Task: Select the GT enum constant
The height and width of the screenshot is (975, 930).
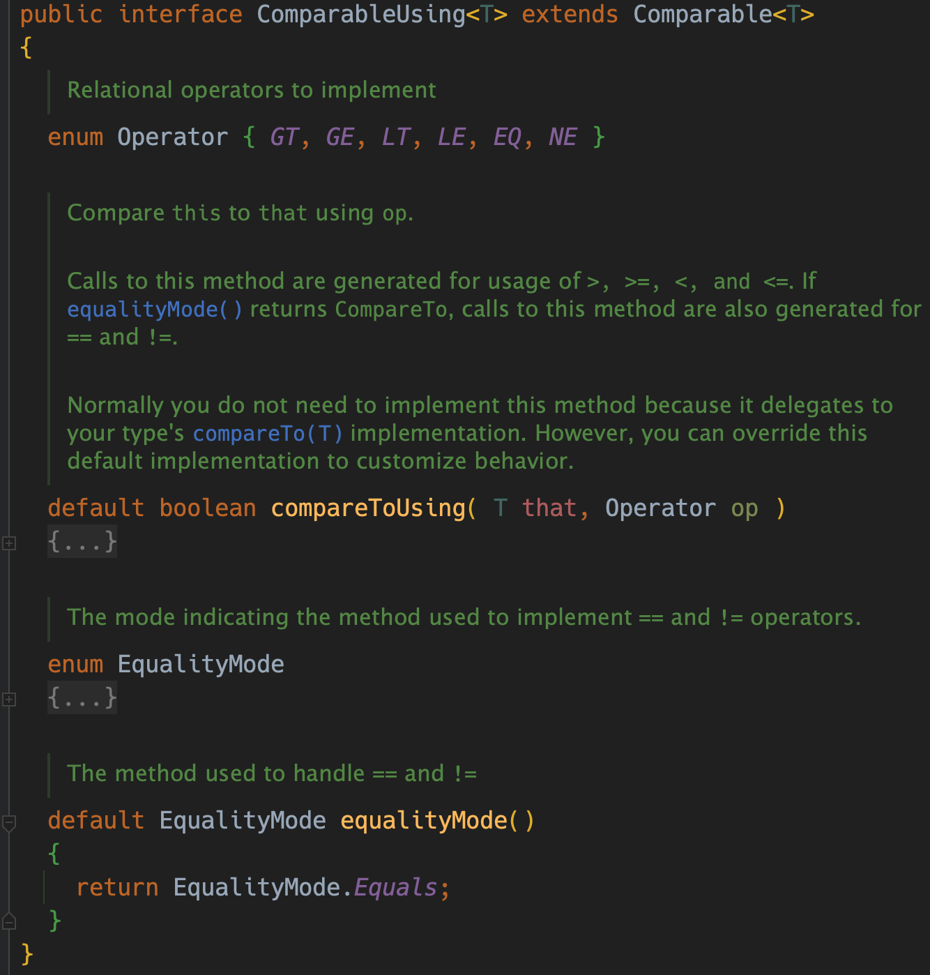Action: point(284,137)
